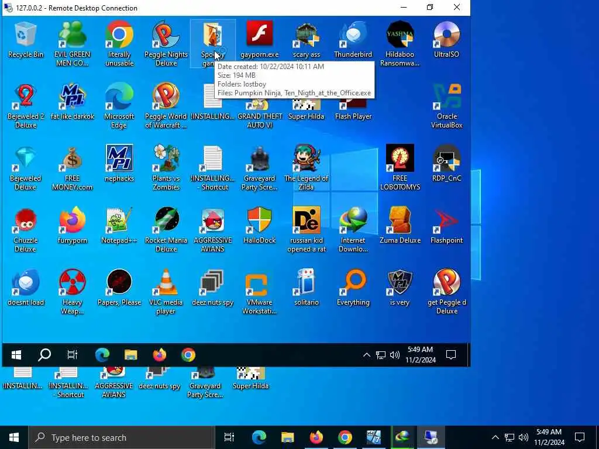Select the solitario card game shortcut
The height and width of the screenshot is (449, 599).
point(306,288)
